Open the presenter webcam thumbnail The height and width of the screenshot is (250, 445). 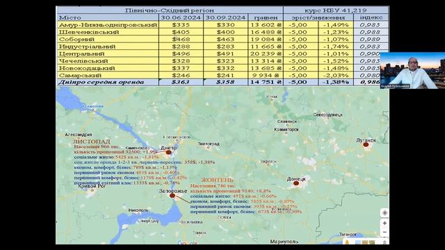pyautogui.click(x=412, y=71)
